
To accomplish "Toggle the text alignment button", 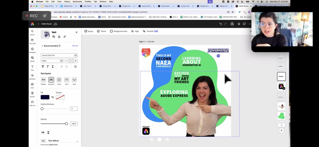I will tap(62, 67).
